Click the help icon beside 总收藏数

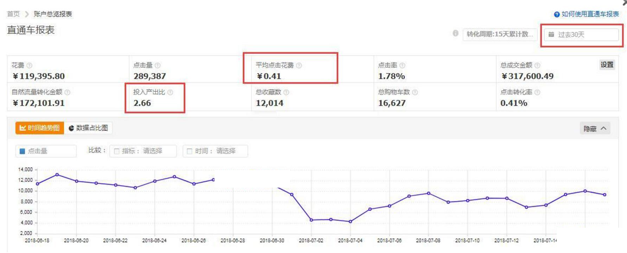point(286,92)
